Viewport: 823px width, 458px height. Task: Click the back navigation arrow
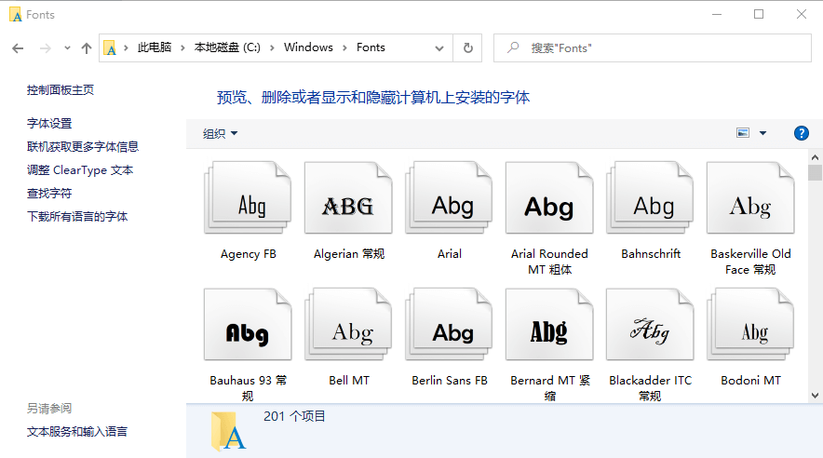point(18,47)
